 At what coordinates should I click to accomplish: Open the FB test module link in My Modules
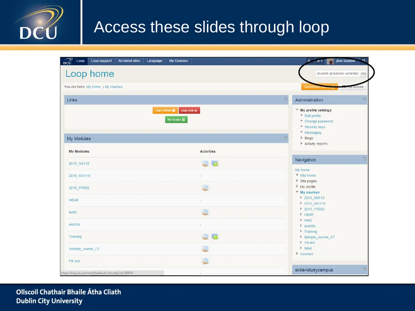click(75, 261)
